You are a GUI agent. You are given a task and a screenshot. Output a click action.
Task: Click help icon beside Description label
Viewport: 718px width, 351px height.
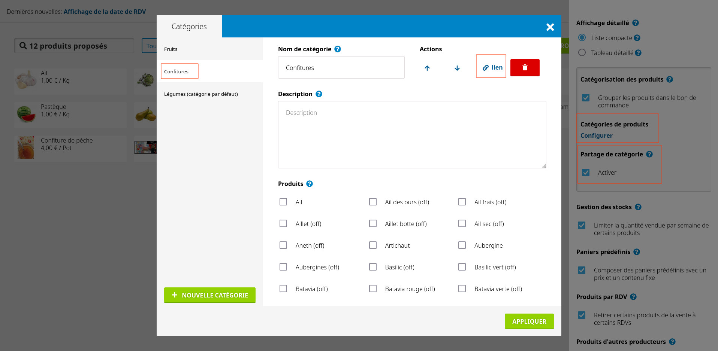point(319,94)
